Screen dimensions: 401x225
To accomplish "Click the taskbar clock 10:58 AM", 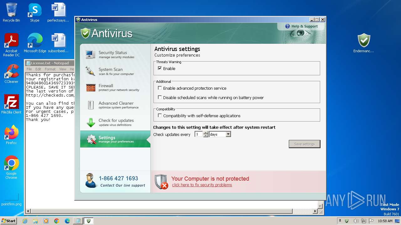I will pos(385,221).
